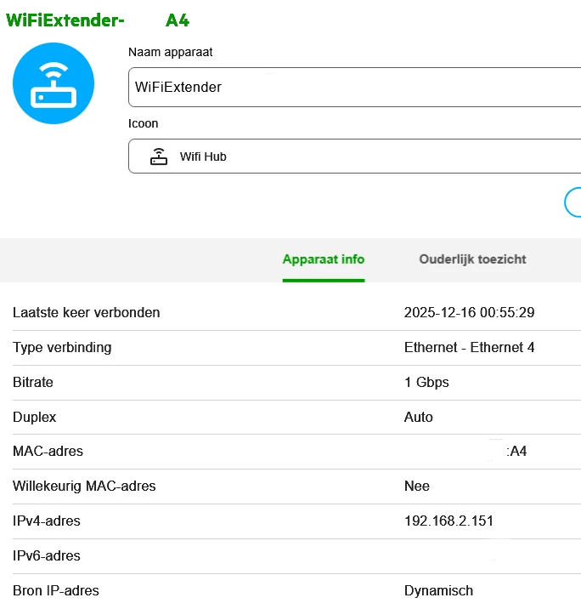Click the partially visible round blue button
This screenshot has height=609, width=581.
pos(573,202)
